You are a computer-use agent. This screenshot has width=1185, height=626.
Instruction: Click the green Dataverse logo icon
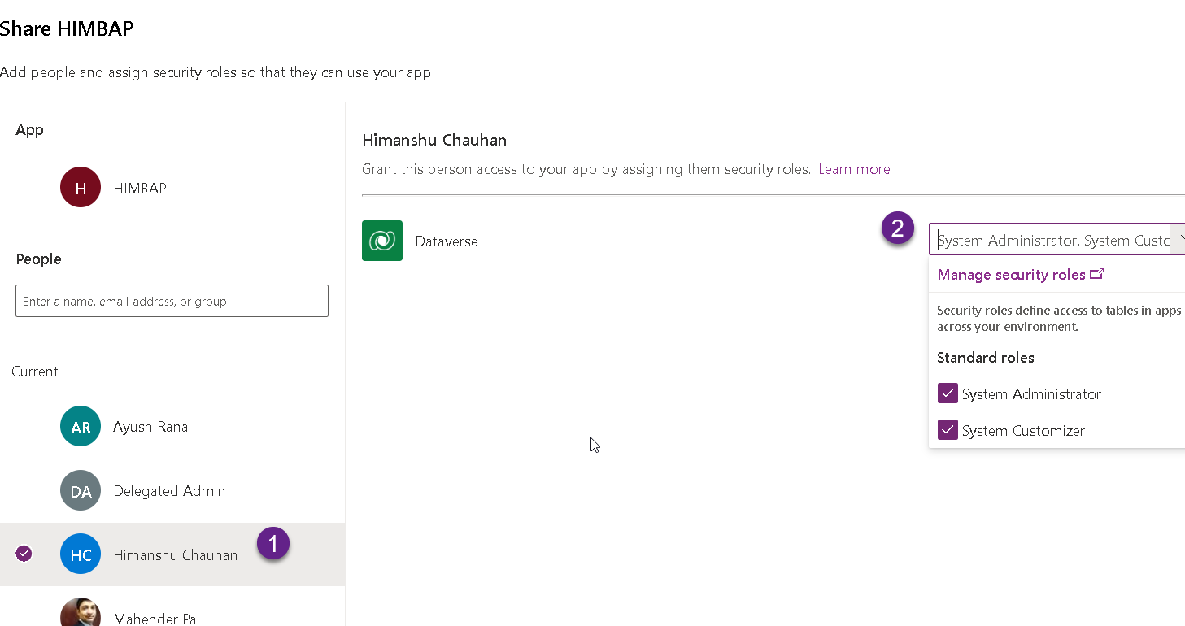point(382,241)
